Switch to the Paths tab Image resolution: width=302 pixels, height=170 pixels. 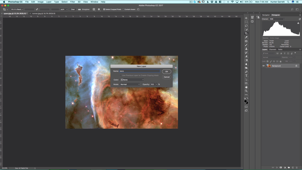(x=280, y=50)
